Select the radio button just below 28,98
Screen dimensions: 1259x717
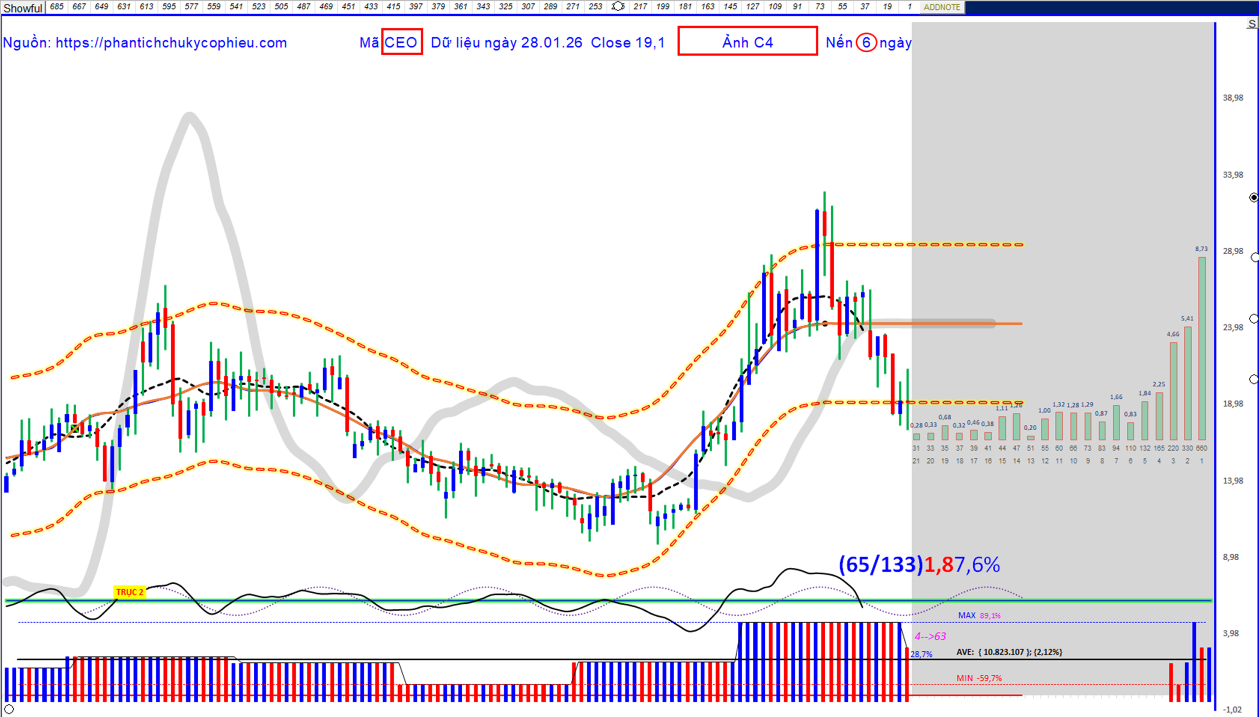coord(1255,258)
